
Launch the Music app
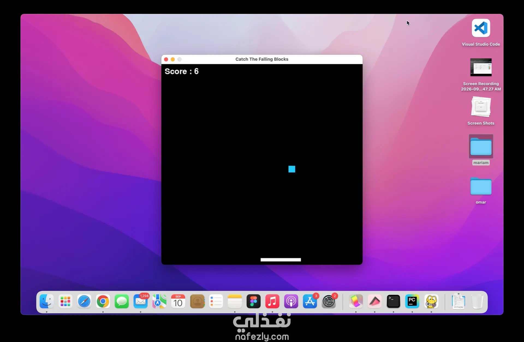272,301
